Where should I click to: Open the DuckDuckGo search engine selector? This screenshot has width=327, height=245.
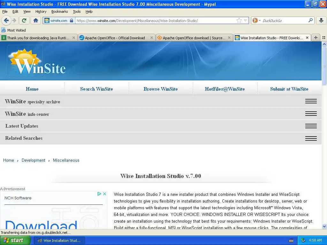point(256,20)
